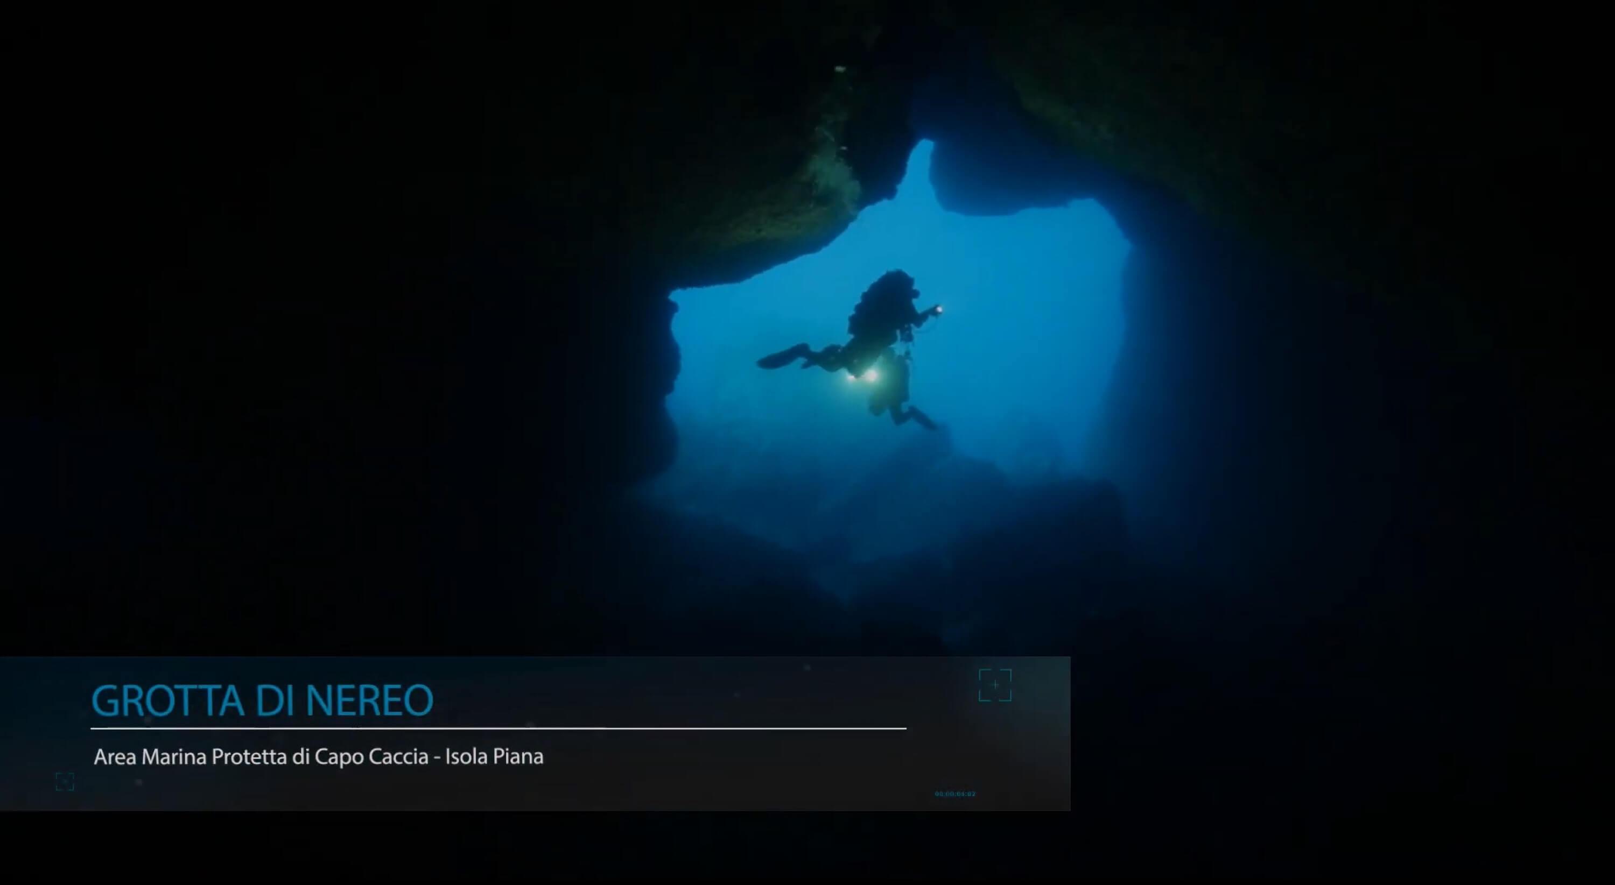Screen dimensions: 1615x885
Task: Click the Area Marina Protetta subtitle text
Action: (191, 756)
